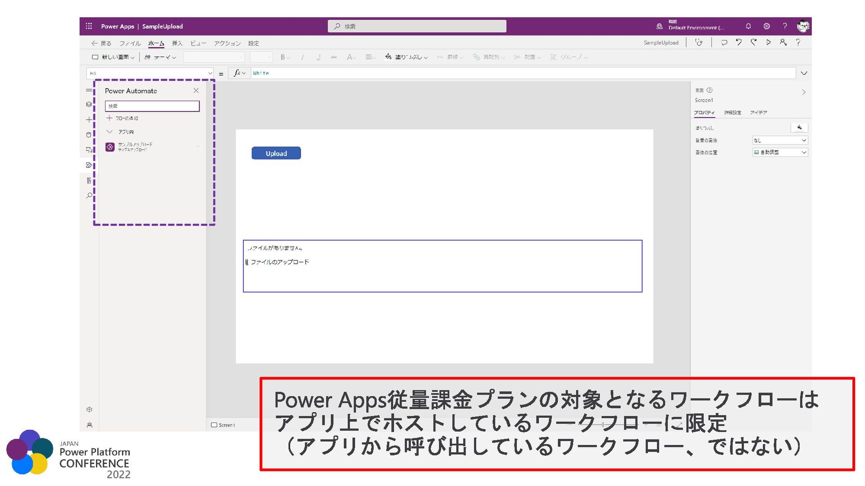The image size is (865, 486).
Task: Open the 挿入 menu
Action: [x=177, y=43]
